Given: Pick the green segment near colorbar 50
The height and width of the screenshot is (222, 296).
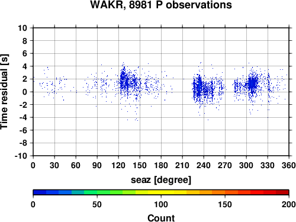Looking at the screenshot, I should (97, 192).
